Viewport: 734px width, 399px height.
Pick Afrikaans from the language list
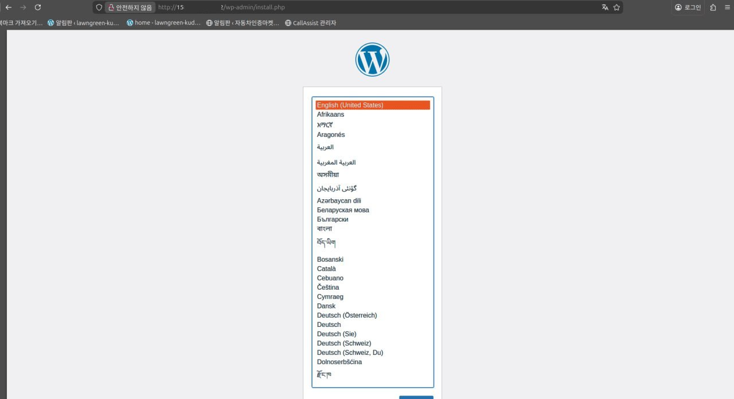330,114
